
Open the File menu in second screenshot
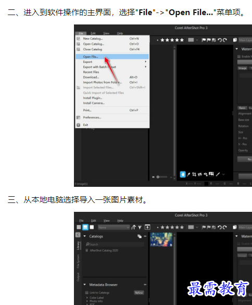(81, 221)
